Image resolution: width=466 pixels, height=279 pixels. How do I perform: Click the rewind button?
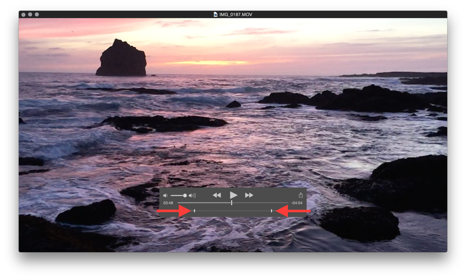[x=217, y=195]
